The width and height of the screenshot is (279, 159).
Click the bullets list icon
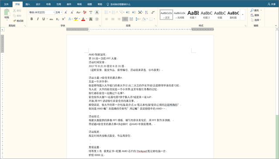click(x=106, y=12)
